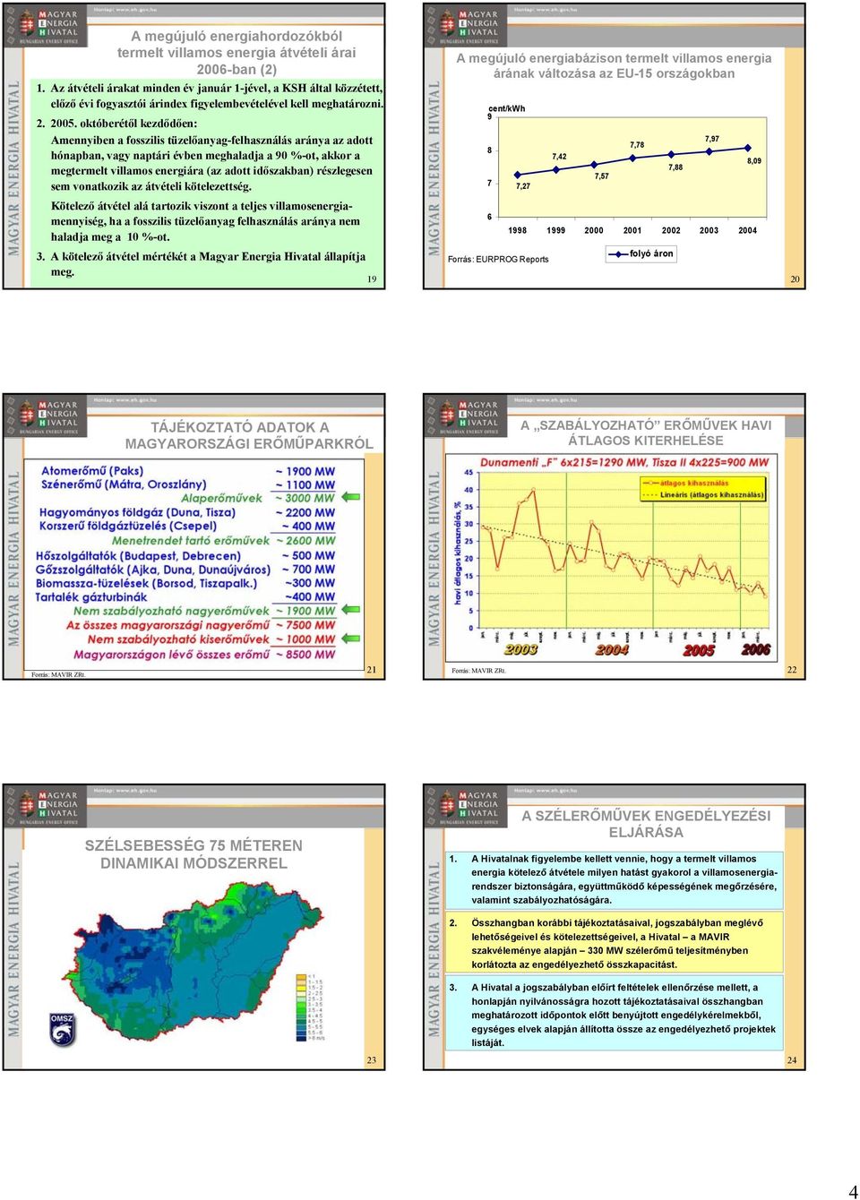This screenshot has height=1200, width=860.
Task: Click the green arrow next to ~3000 MW
Action: (x=350, y=497)
